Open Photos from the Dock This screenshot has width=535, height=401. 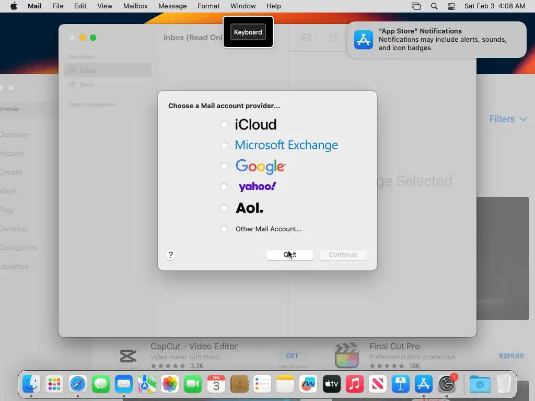(170, 384)
